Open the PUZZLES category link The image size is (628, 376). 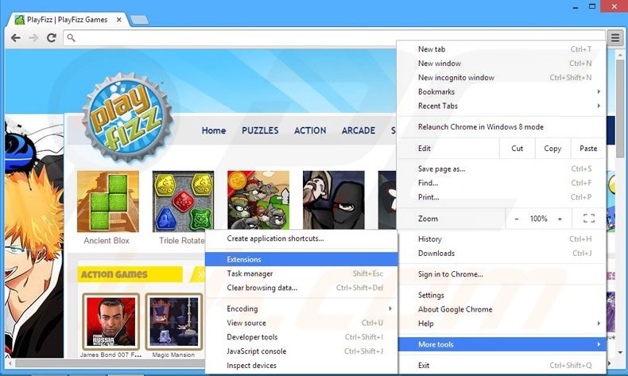point(260,130)
